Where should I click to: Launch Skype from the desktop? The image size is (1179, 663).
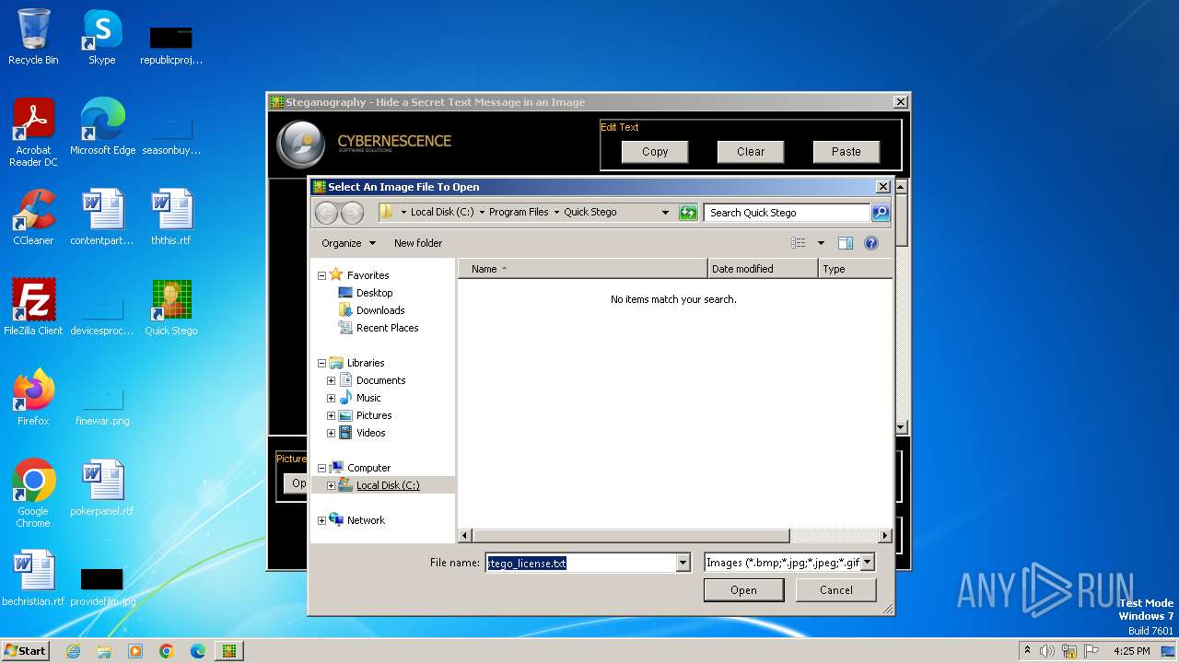point(102,38)
